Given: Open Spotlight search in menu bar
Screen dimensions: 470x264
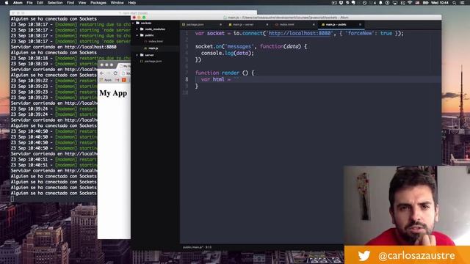Looking at the screenshot, I should 455,3.
